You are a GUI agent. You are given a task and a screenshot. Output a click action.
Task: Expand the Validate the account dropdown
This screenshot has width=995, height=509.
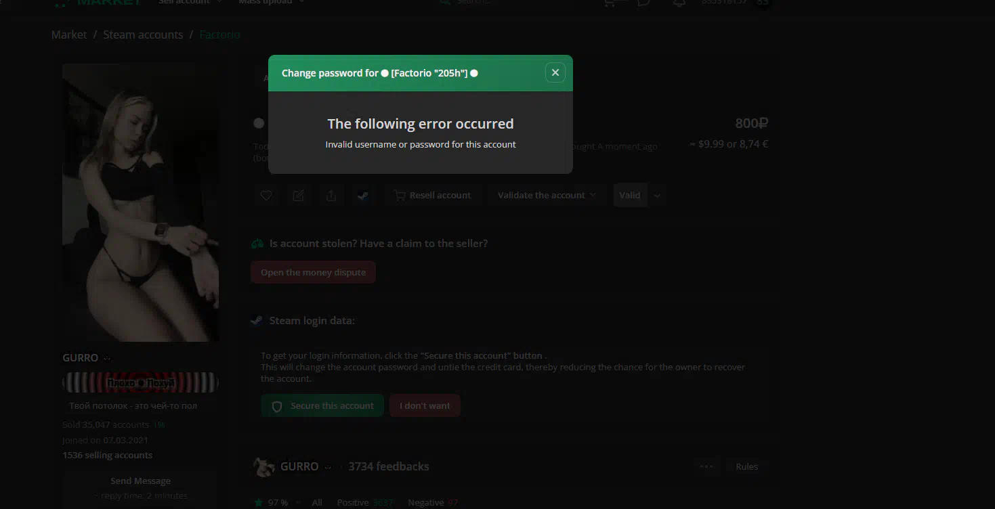point(547,195)
